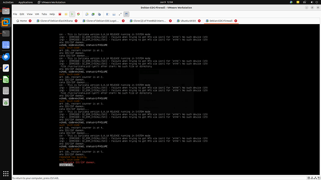This screenshot has width=321, height=180.
Task: Close the Ubuntu 64-bit tab
Action: (x=199, y=21)
